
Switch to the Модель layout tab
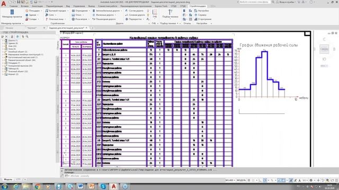[8, 179]
